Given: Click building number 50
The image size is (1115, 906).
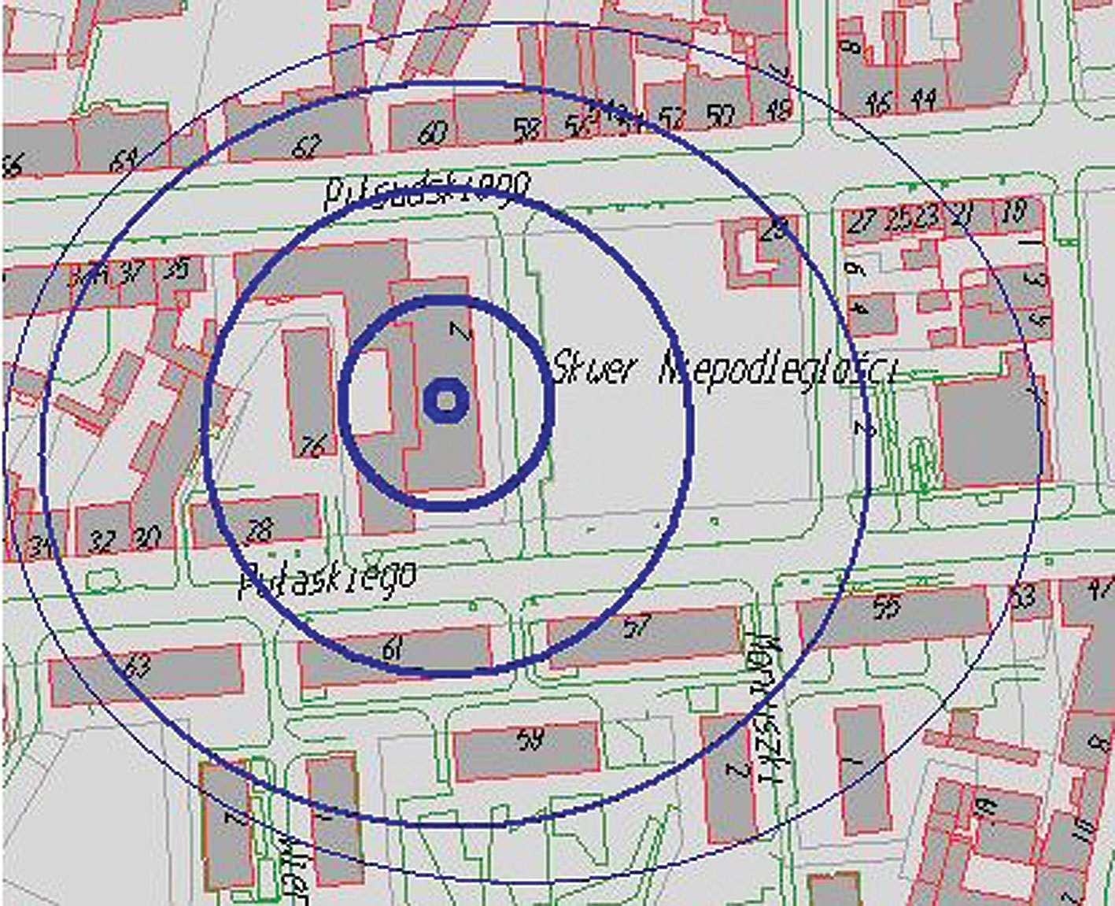Looking at the screenshot, I should pos(720,116).
